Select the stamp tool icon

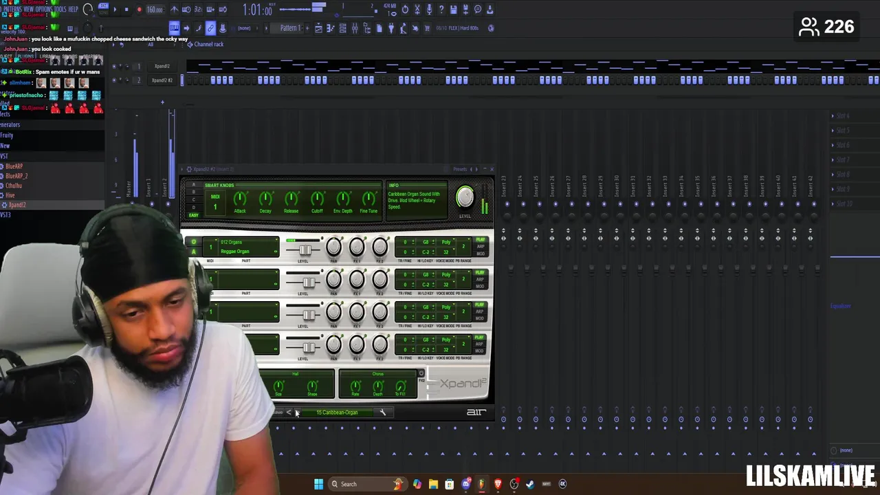[223, 28]
